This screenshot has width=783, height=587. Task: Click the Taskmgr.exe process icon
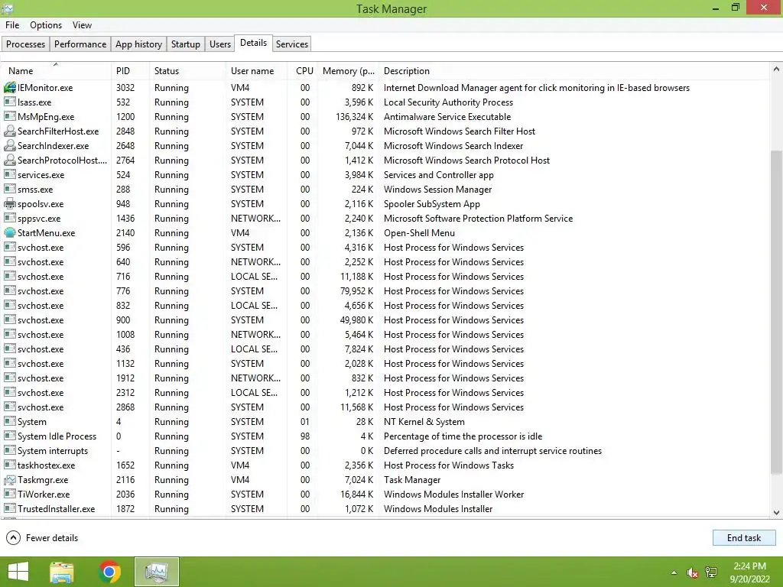[9, 480]
